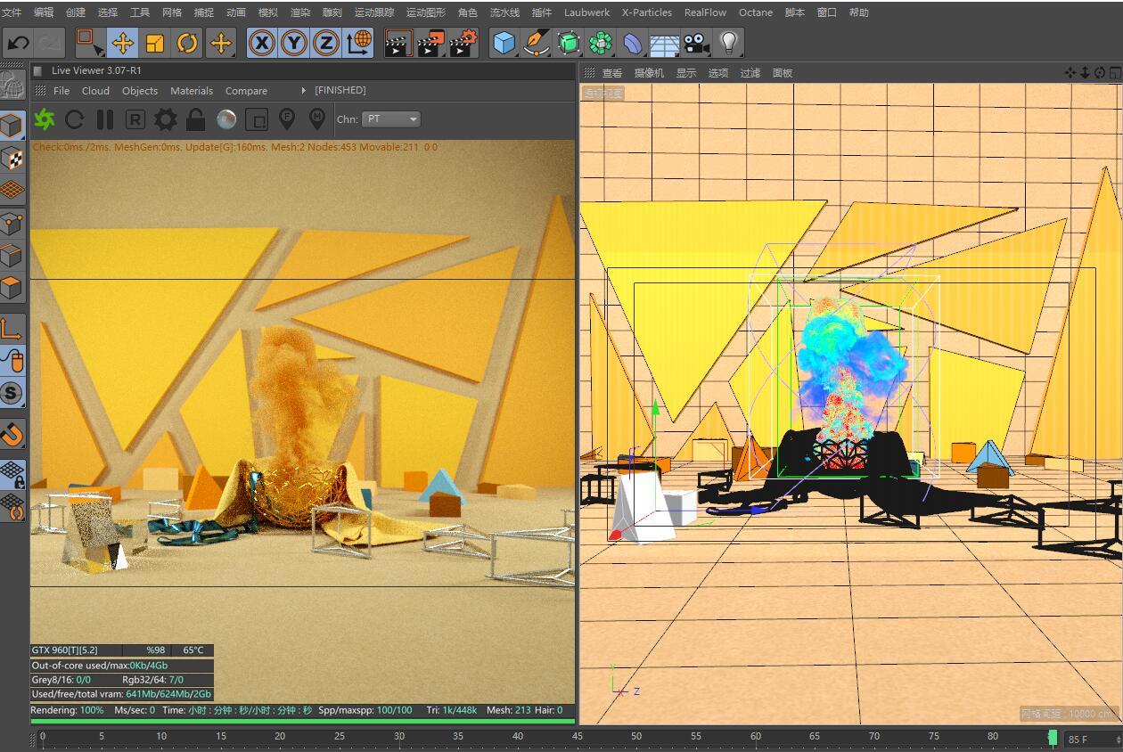The height and width of the screenshot is (752, 1123).
Task: Toggle the Live Viewer film region square
Action: click(x=257, y=119)
